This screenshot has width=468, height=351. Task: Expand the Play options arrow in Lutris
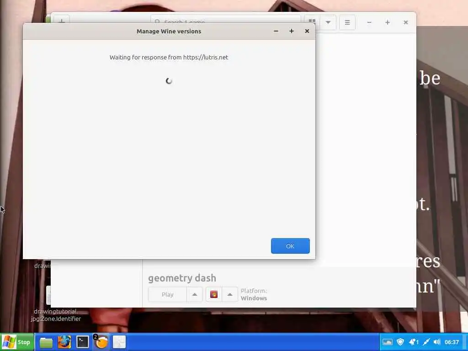[x=195, y=295]
